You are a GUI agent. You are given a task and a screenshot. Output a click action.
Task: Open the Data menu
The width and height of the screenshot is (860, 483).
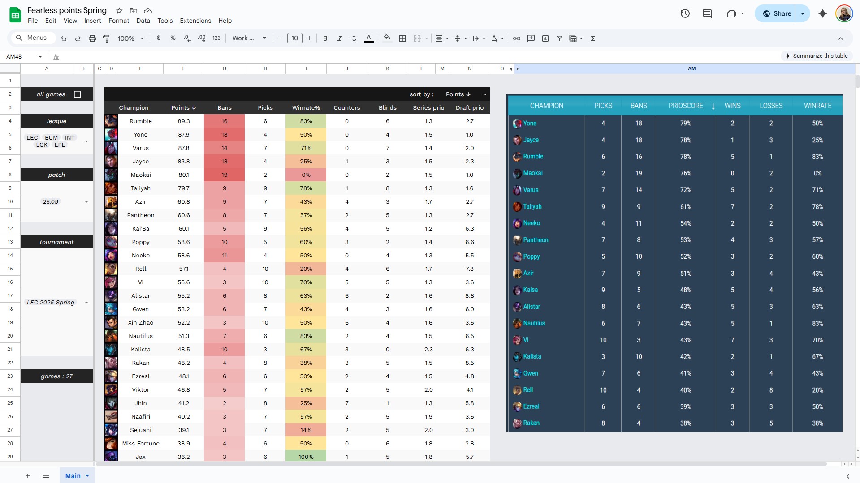143,21
